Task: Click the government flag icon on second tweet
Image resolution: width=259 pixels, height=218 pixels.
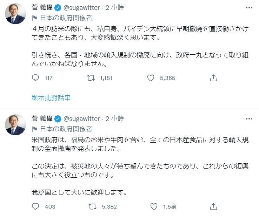Action: click(34, 129)
